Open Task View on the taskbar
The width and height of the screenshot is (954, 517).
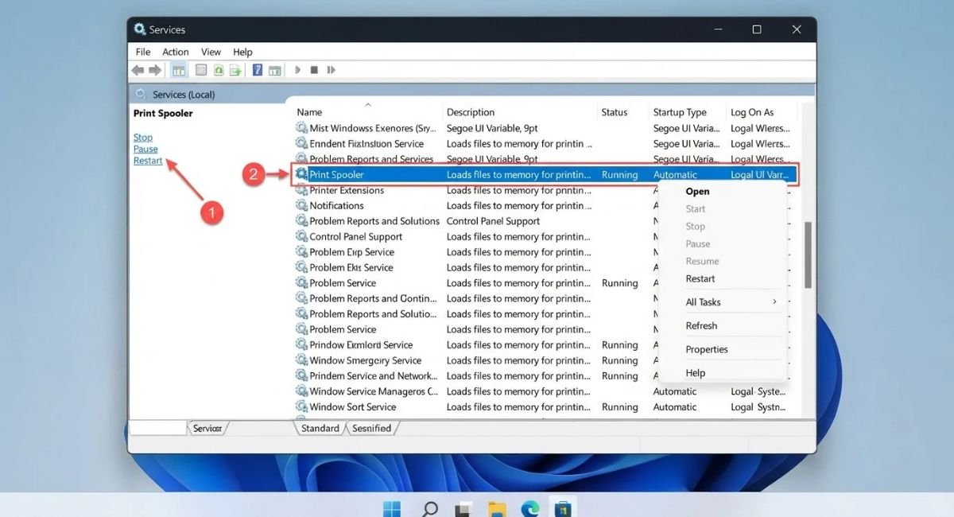463,509
